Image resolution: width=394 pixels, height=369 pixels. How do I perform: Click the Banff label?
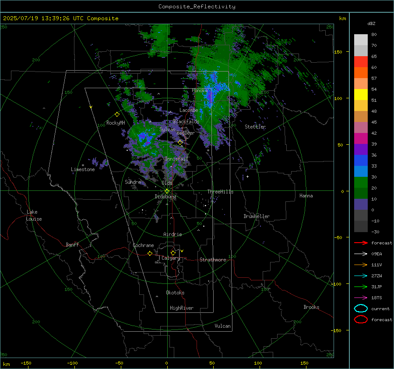point(72,244)
